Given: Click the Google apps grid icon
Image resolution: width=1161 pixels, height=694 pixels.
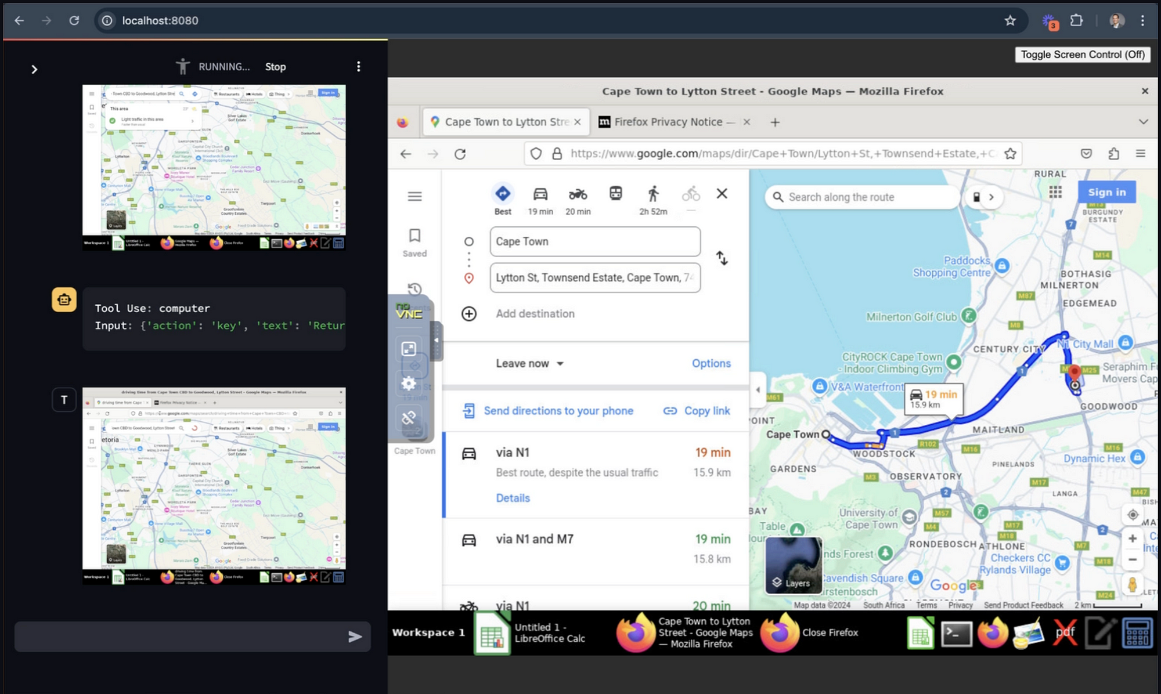Looking at the screenshot, I should tap(1055, 192).
